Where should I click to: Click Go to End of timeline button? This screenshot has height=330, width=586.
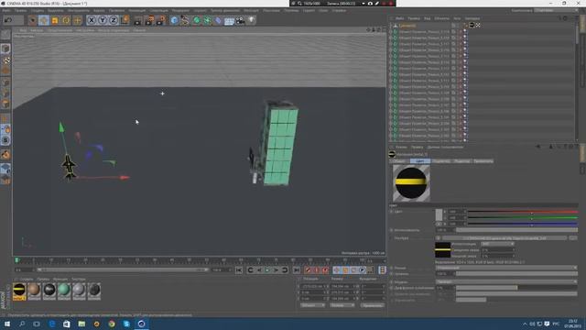click(297, 269)
